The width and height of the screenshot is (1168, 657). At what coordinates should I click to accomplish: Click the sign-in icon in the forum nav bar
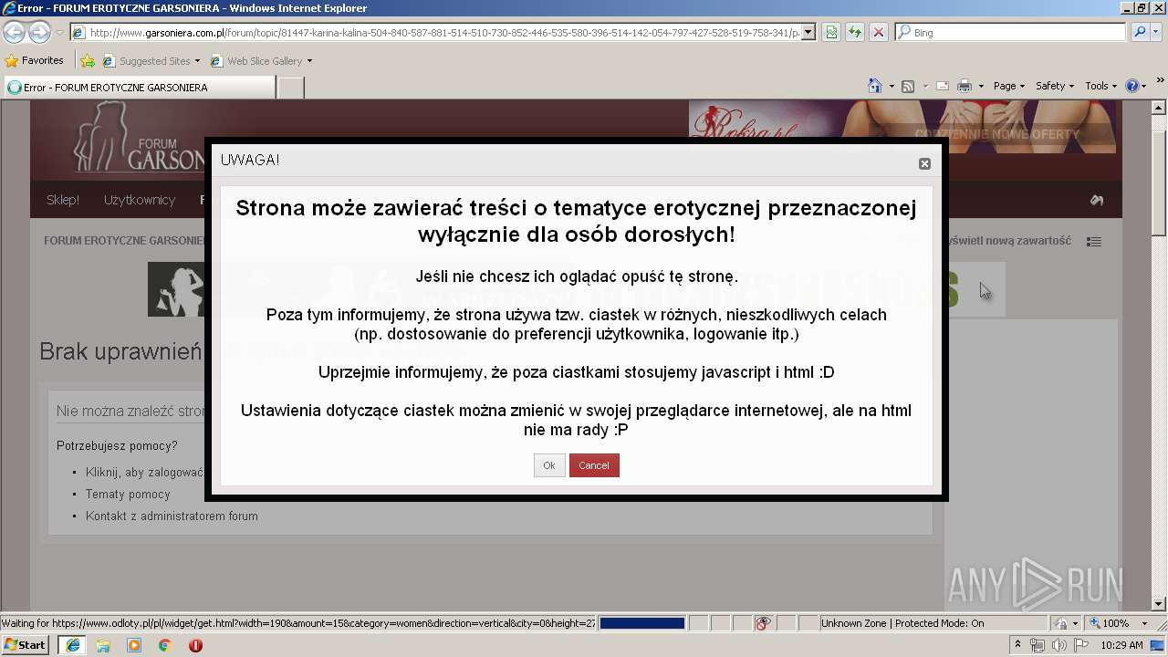click(1097, 200)
